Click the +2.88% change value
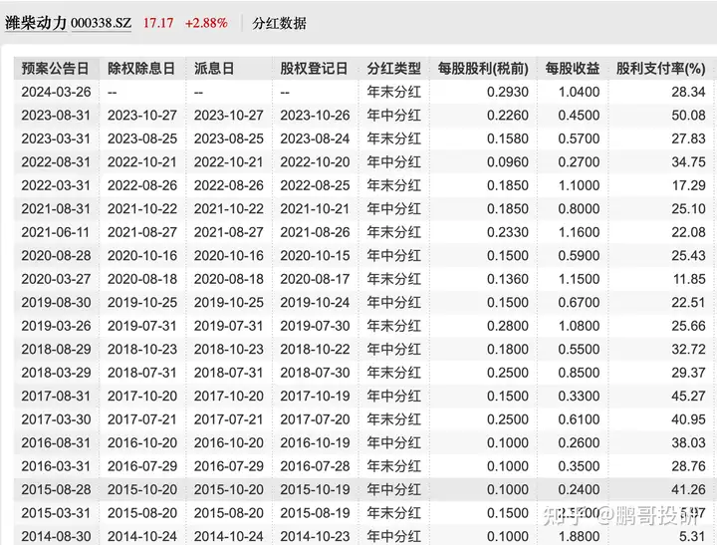 [206, 23]
